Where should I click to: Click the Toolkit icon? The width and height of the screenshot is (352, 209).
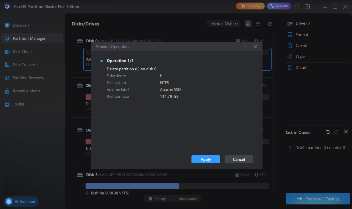click(x=7, y=104)
